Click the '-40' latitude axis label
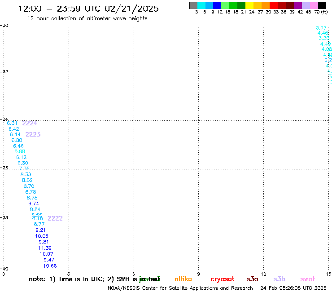 click(4, 269)
